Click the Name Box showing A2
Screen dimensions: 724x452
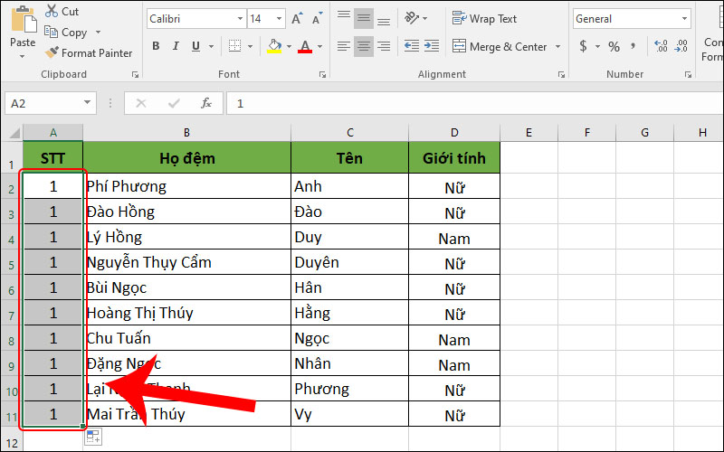43,103
